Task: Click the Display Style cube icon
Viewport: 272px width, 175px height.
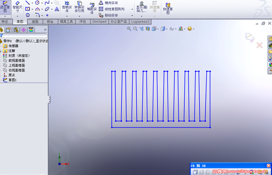Action: [x=163, y=29]
